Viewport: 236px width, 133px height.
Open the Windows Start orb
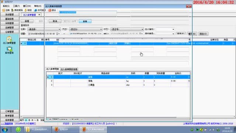(5, 130)
